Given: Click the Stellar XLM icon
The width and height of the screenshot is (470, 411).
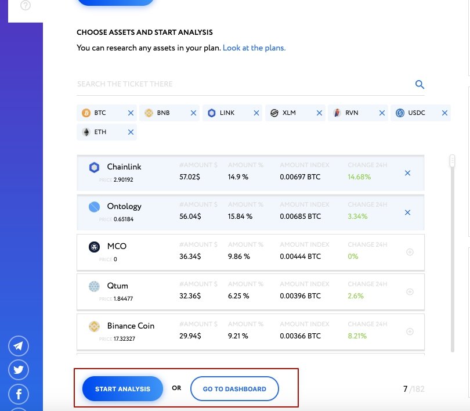Looking at the screenshot, I should coord(274,113).
